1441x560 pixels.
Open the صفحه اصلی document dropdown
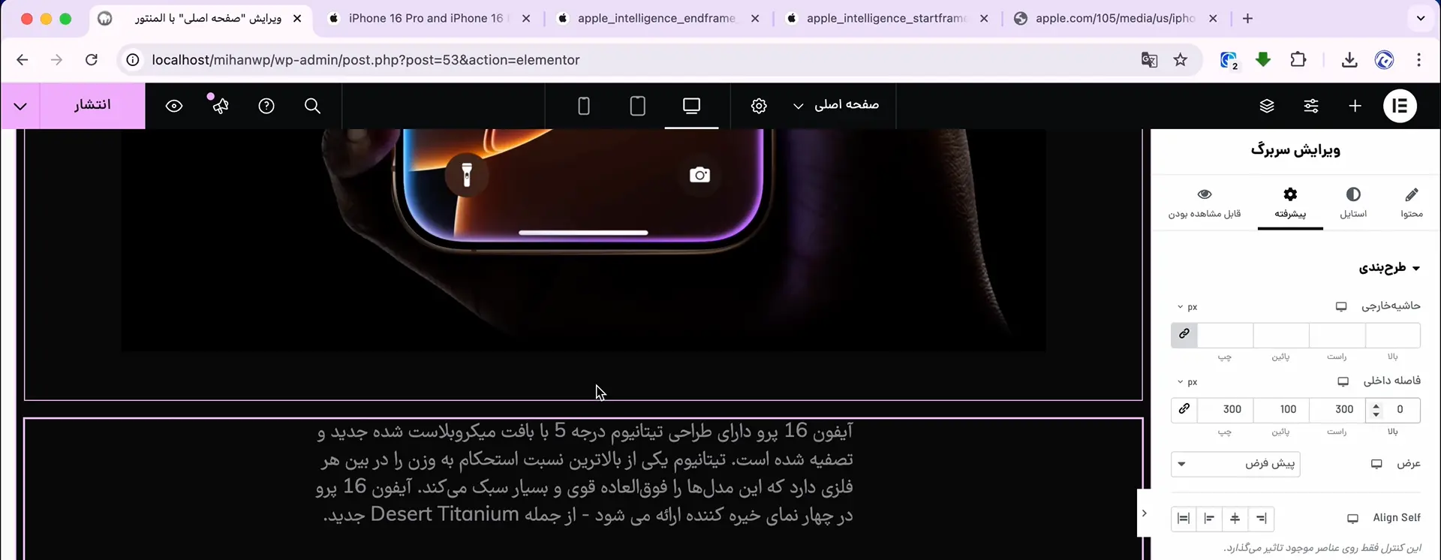click(x=836, y=105)
